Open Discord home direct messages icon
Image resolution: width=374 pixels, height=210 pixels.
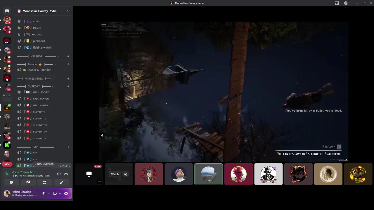7,11
